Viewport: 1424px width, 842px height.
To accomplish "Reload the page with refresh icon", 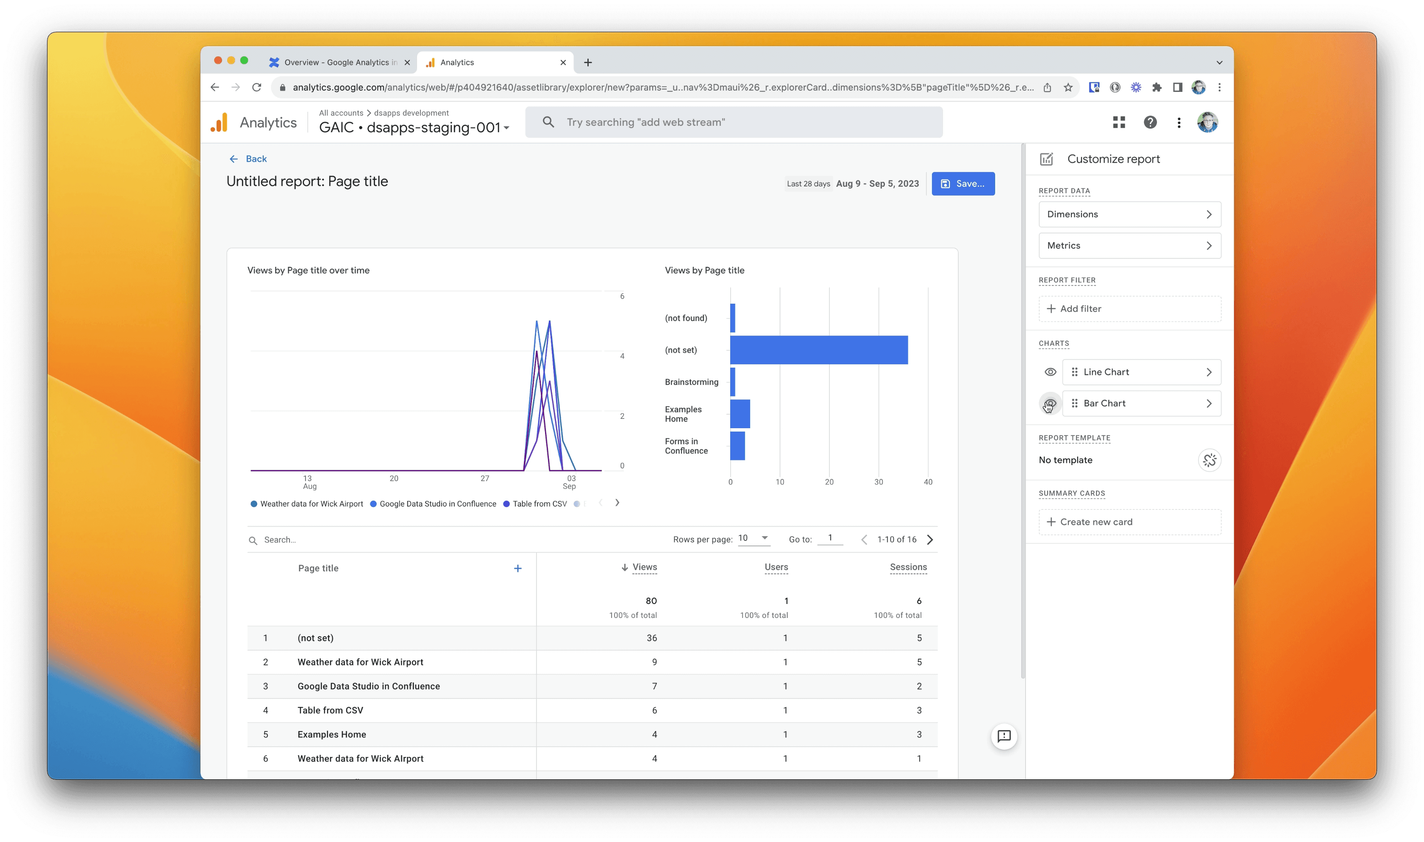I will pyautogui.click(x=256, y=87).
